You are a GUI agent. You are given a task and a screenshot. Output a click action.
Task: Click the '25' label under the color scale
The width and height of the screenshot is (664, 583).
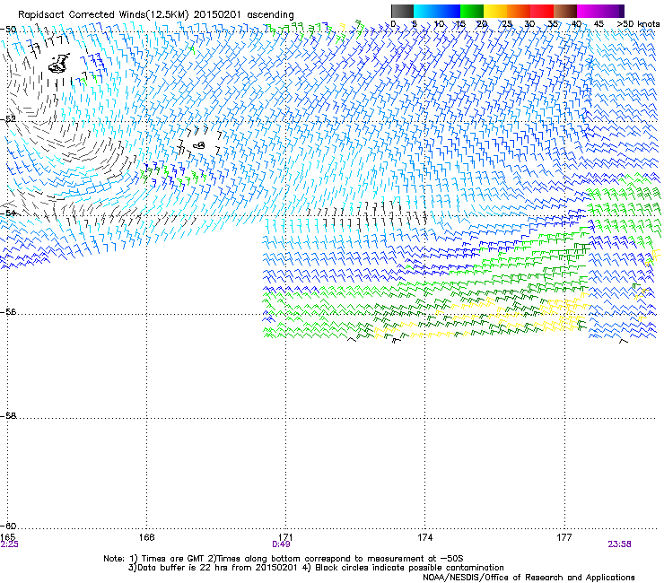click(506, 24)
